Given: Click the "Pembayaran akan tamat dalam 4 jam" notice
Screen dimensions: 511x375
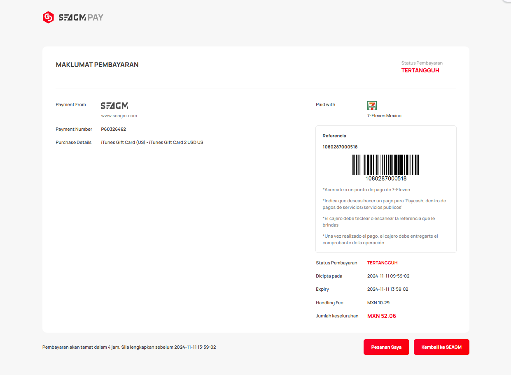Looking at the screenshot, I should [x=129, y=347].
